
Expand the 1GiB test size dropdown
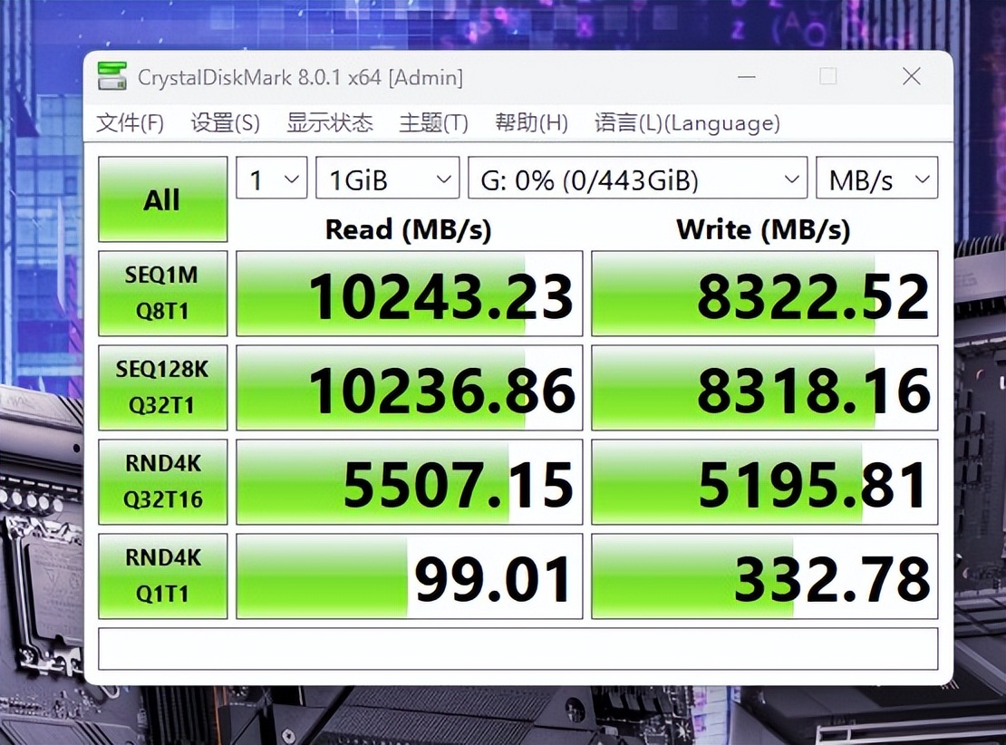388,179
